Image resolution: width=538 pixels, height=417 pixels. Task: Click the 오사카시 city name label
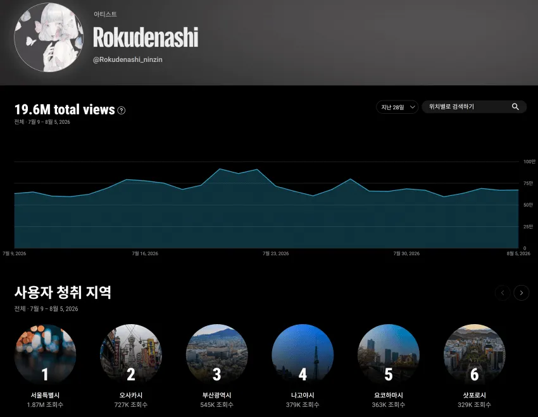point(131,395)
